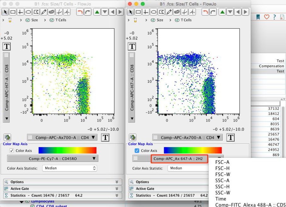Select the rectangle gate tool in right window
The image size is (286, 207).
tap(138, 12)
